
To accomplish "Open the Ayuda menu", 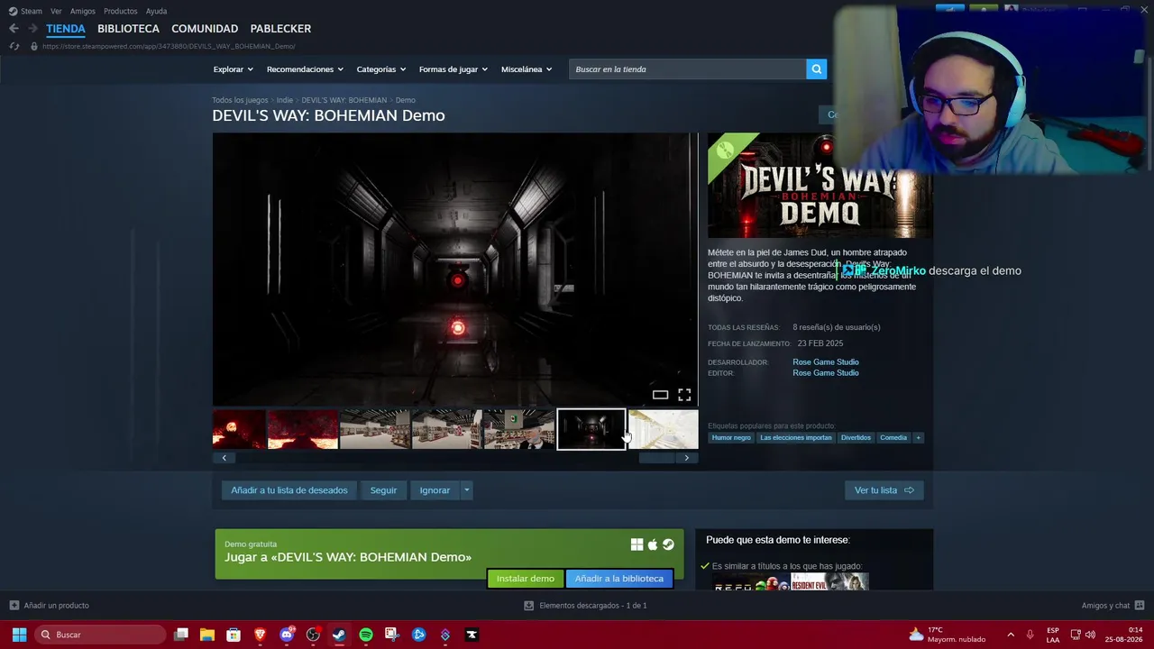I will click(x=156, y=11).
